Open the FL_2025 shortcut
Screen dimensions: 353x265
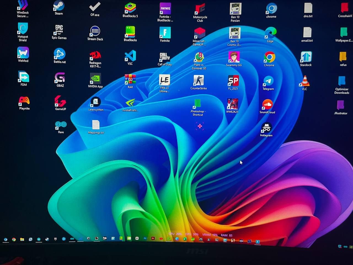tap(233, 83)
